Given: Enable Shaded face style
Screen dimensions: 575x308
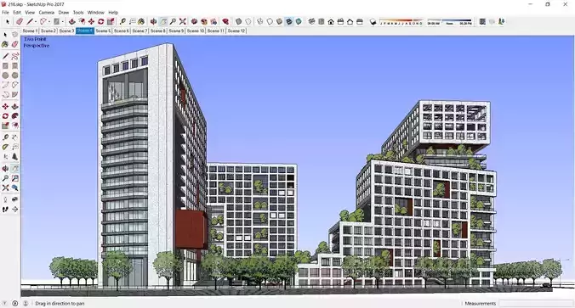Looking at the screenshot, I should point(280,21).
